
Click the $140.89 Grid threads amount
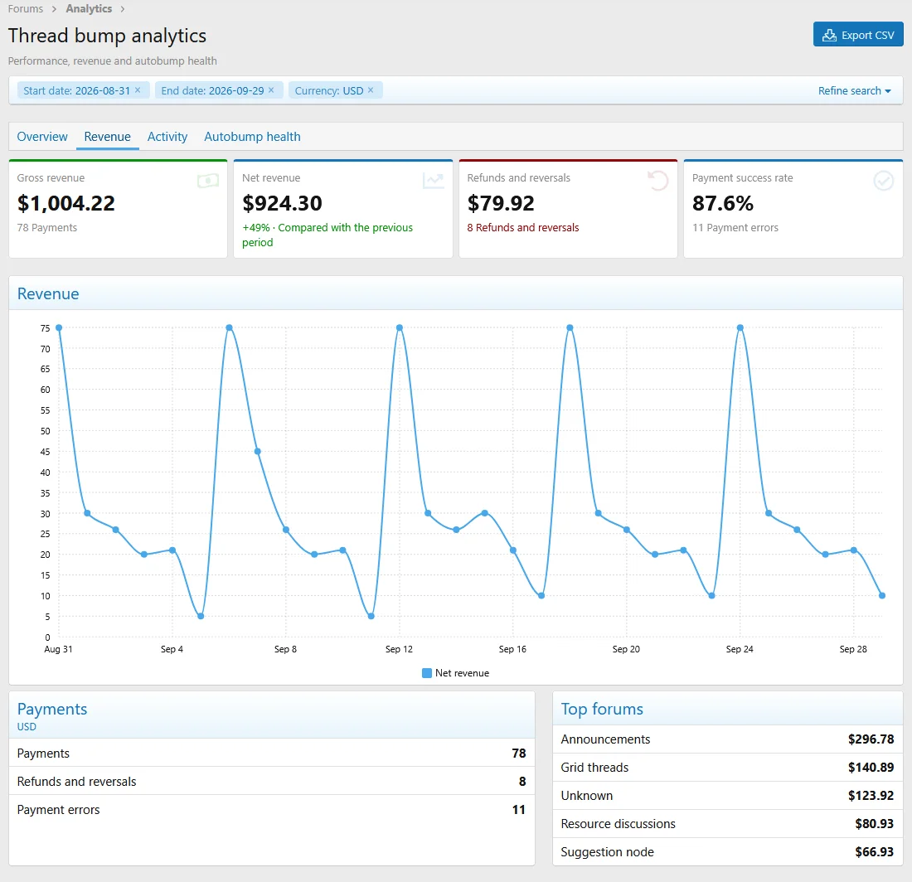tap(871, 768)
